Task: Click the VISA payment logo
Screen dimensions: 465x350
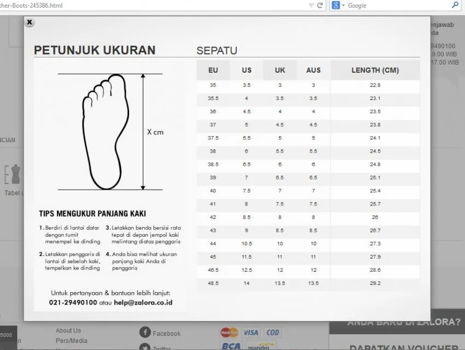Action: tap(251, 332)
